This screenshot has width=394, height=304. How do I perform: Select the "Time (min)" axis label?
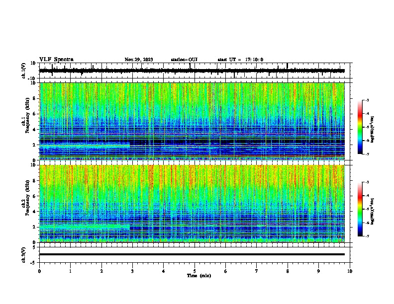coord(199,276)
